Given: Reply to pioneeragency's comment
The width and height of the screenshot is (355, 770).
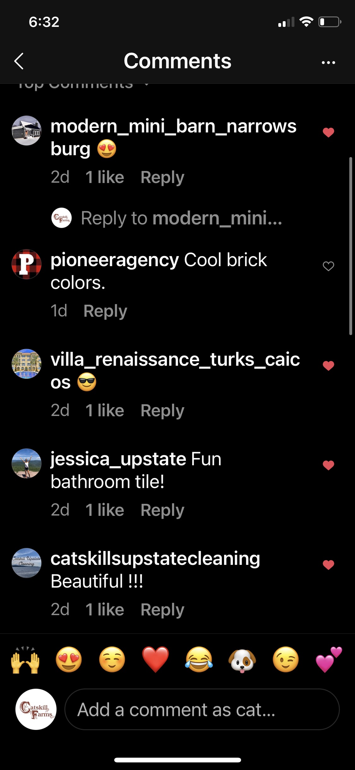Looking at the screenshot, I should 105,311.
